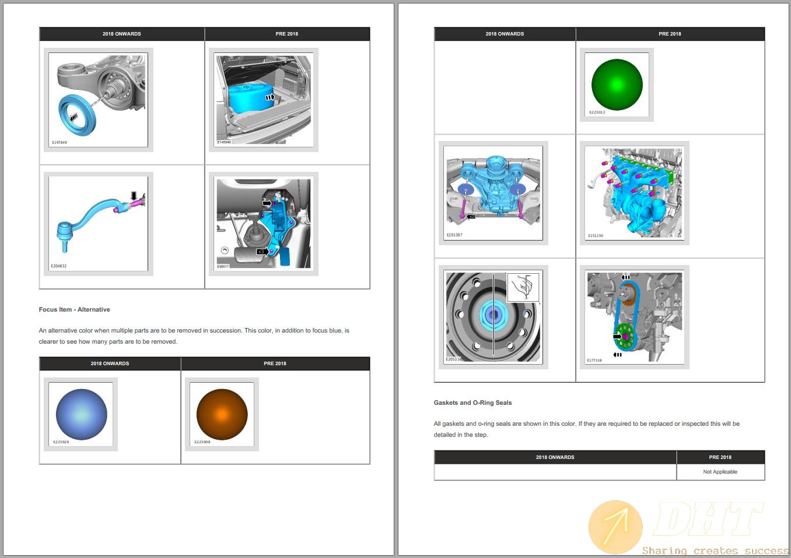This screenshot has height=558, width=791.
Task: Click the pedal bracket illustration E98517
Action: pyautogui.click(x=264, y=224)
